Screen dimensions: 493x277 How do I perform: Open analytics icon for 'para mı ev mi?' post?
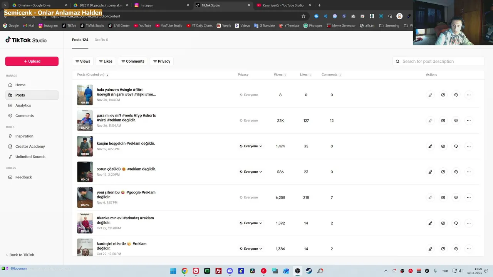[x=443, y=120]
